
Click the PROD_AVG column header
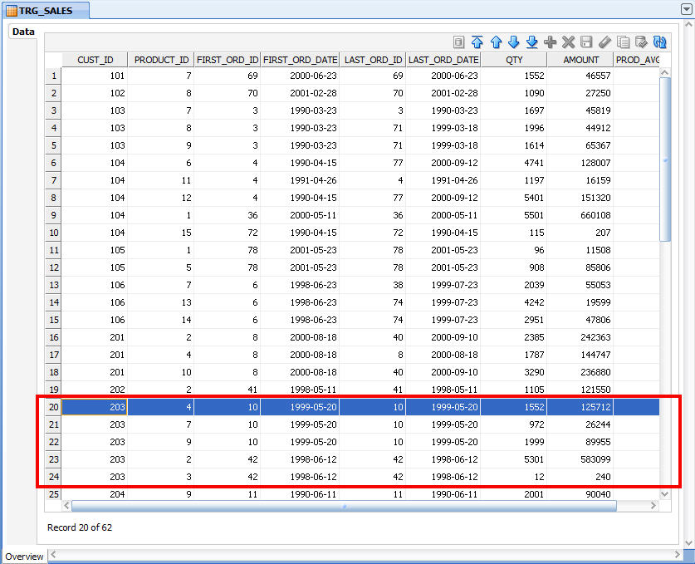pos(637,60)
